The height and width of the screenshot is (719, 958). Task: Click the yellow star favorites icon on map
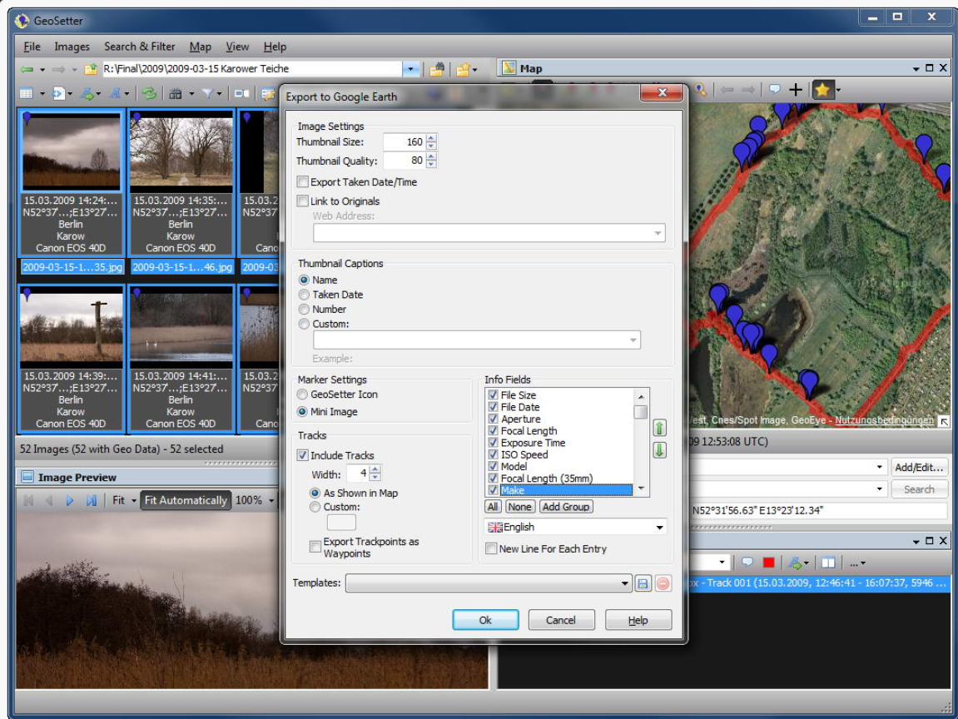822,91
